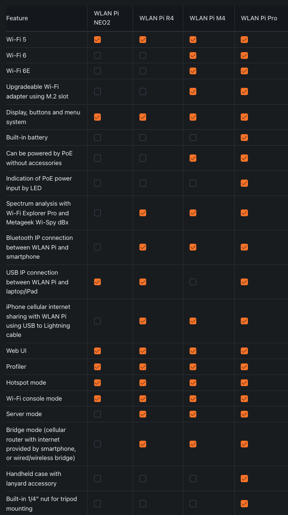Check built-in tripod nut for WLAN Pi R4

(x=143, y=503)
